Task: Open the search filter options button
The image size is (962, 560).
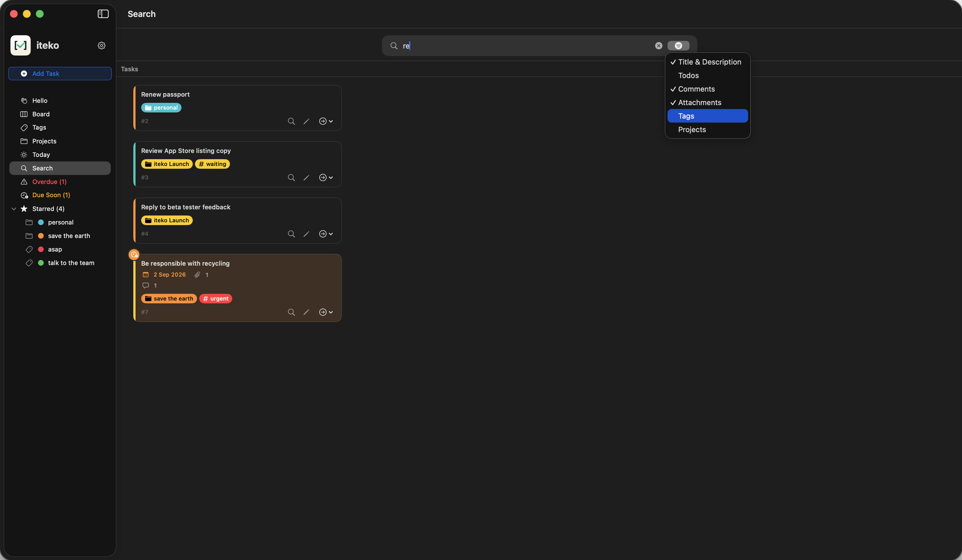Action: (x=678, y=46)
